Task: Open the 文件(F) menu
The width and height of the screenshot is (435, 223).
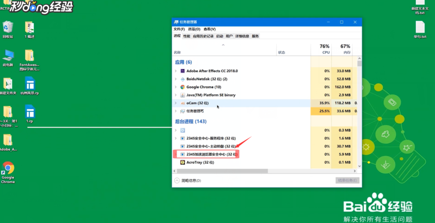Action: 179,29
